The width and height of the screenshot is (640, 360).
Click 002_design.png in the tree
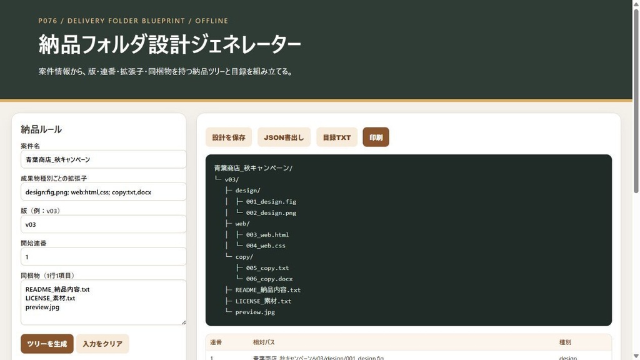coord(271,212)
